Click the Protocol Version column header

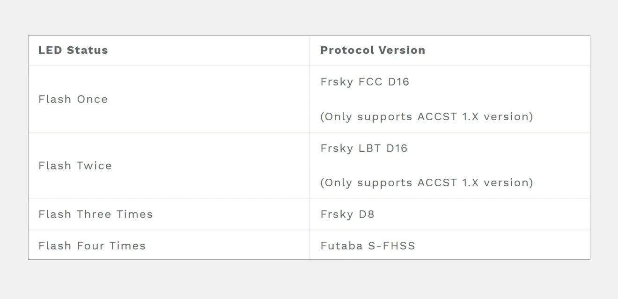click(x=373, y=51)
